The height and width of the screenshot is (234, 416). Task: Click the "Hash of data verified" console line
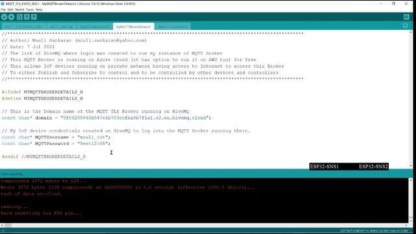click(x=31, y=194)
